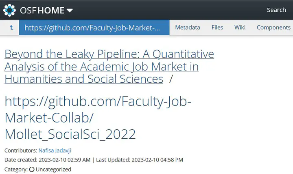
Task: Open contributor Nafisa Jadavji profile
Action: pos(55,150)
